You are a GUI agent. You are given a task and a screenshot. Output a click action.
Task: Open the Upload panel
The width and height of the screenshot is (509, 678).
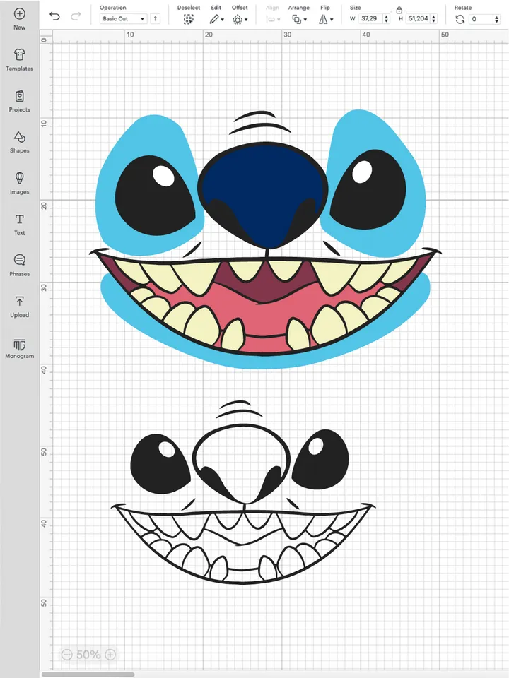click(19, 306)
